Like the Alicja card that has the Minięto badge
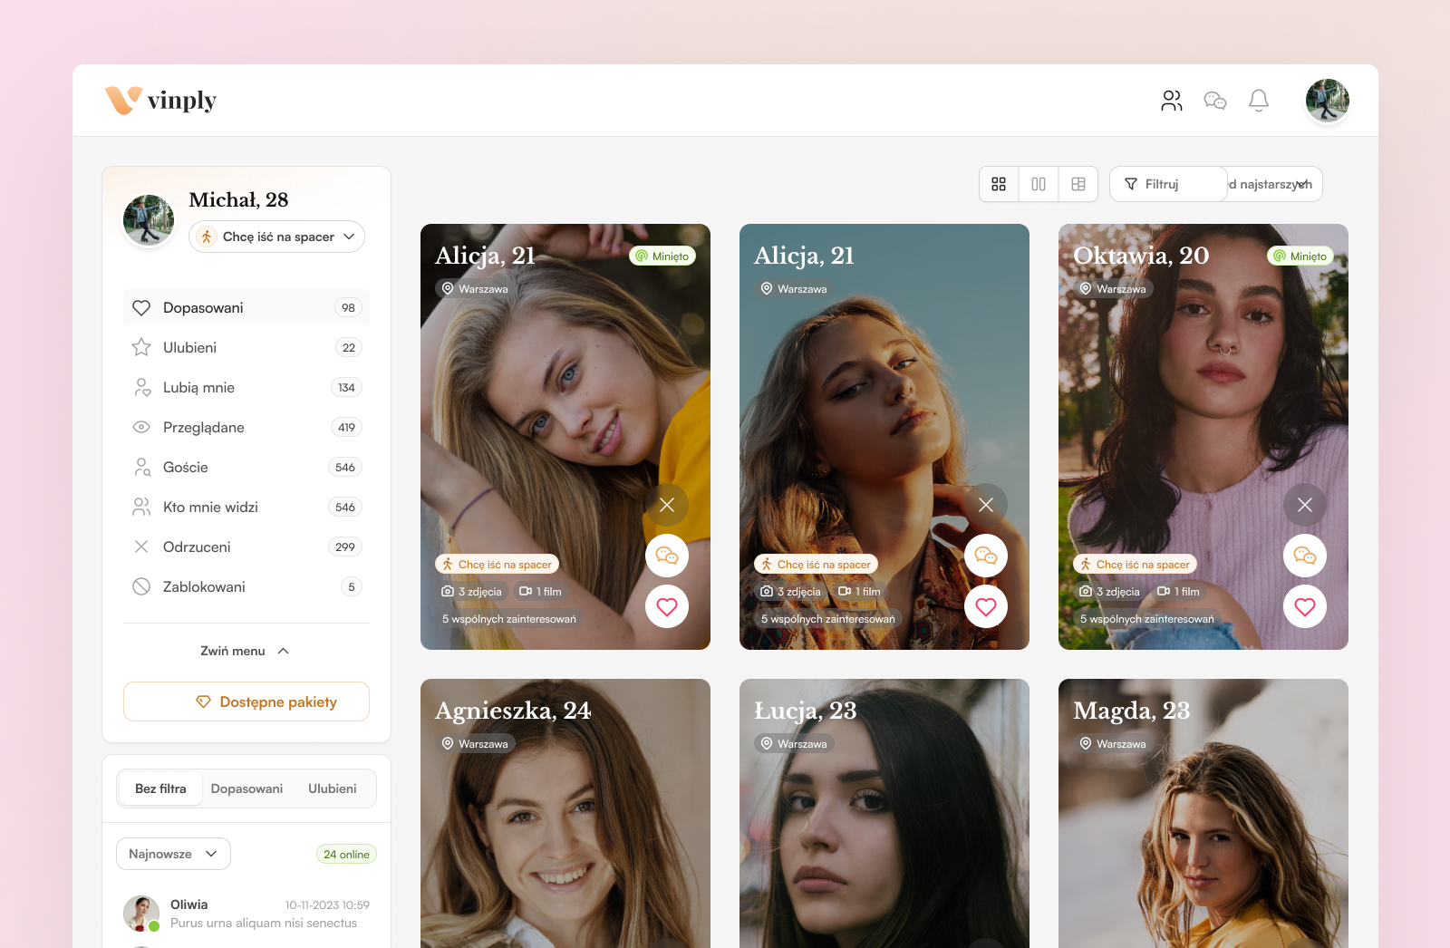Viewport: 1450px width, 948px height. click(x=667, y=606)
